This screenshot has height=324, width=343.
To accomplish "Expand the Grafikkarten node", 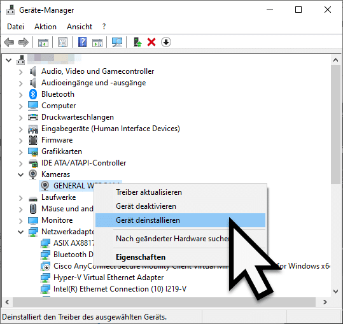I will point(20,152).
